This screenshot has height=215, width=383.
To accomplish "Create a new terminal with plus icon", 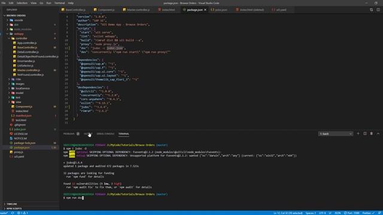I will pos(358,134).
